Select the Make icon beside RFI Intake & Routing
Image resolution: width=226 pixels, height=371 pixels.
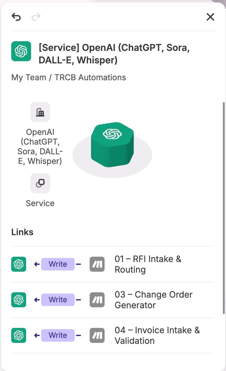tap(97, 264)
